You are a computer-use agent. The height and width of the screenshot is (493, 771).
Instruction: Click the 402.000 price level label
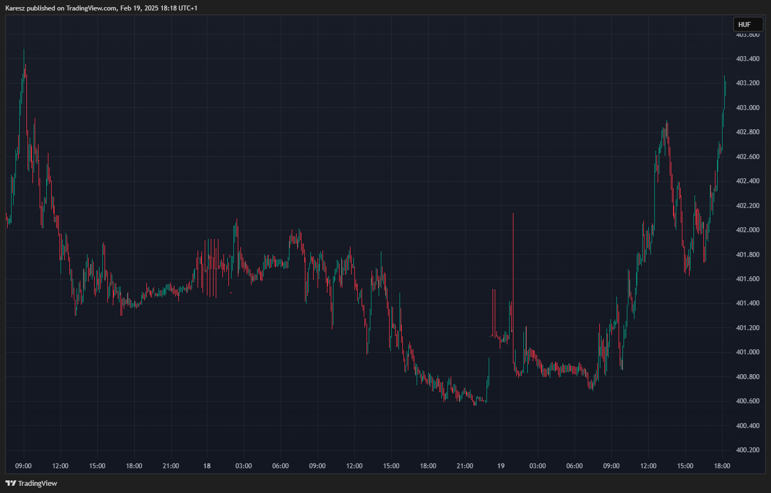(747, 230)
